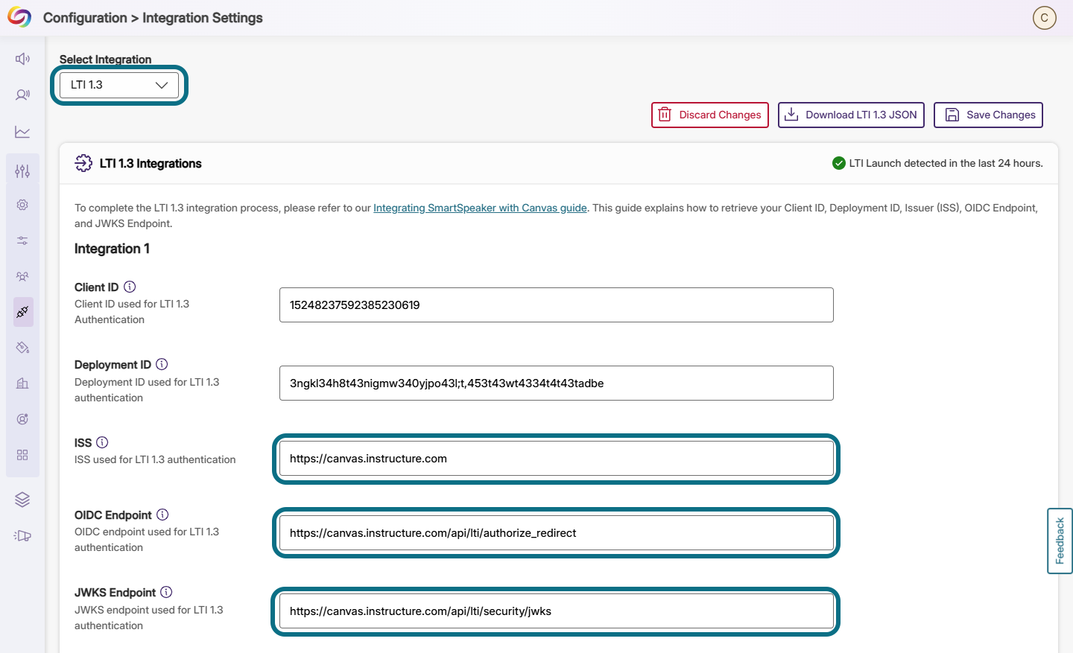Viewport: 1073px width, 653px height.
Task: Click into the ISS input field
Action: click(557, 459)
